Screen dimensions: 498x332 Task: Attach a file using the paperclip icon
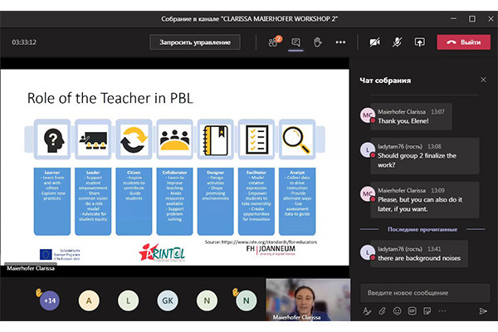click(382, 311)
